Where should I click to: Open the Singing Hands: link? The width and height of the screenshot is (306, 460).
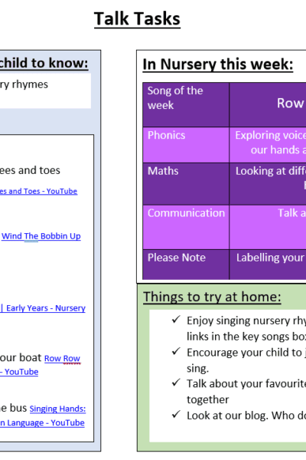(x=57, y=409)
